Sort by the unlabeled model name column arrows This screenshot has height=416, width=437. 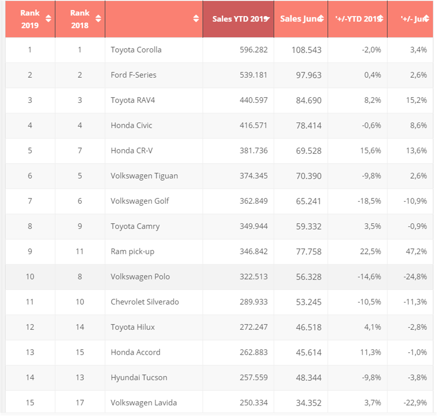pyautogui.click(x=196, y=19)
